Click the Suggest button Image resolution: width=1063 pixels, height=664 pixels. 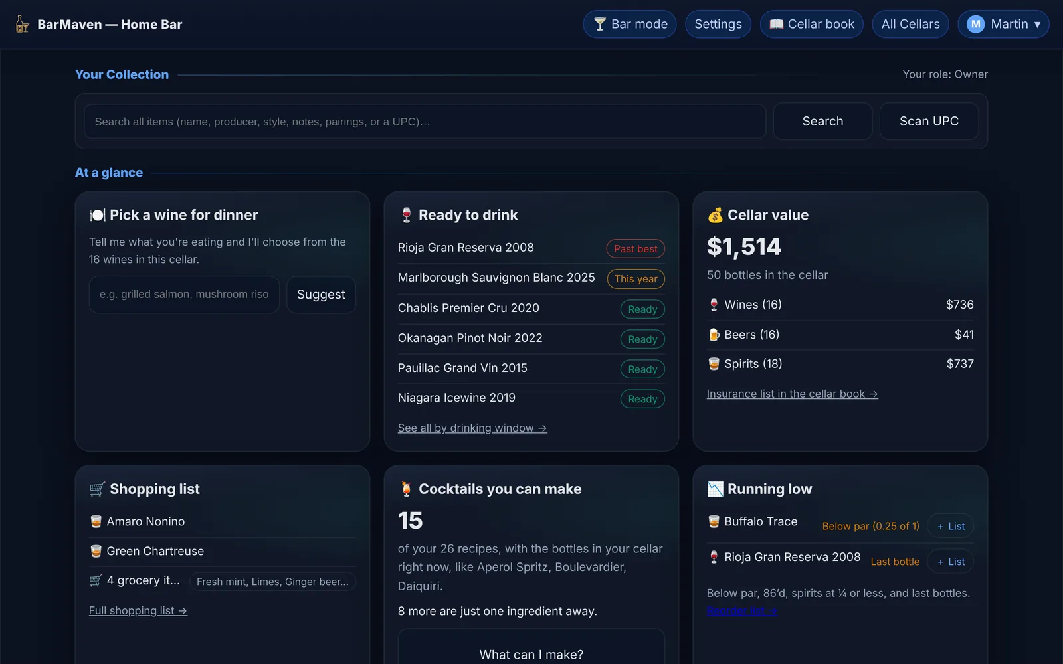[321, 295]
